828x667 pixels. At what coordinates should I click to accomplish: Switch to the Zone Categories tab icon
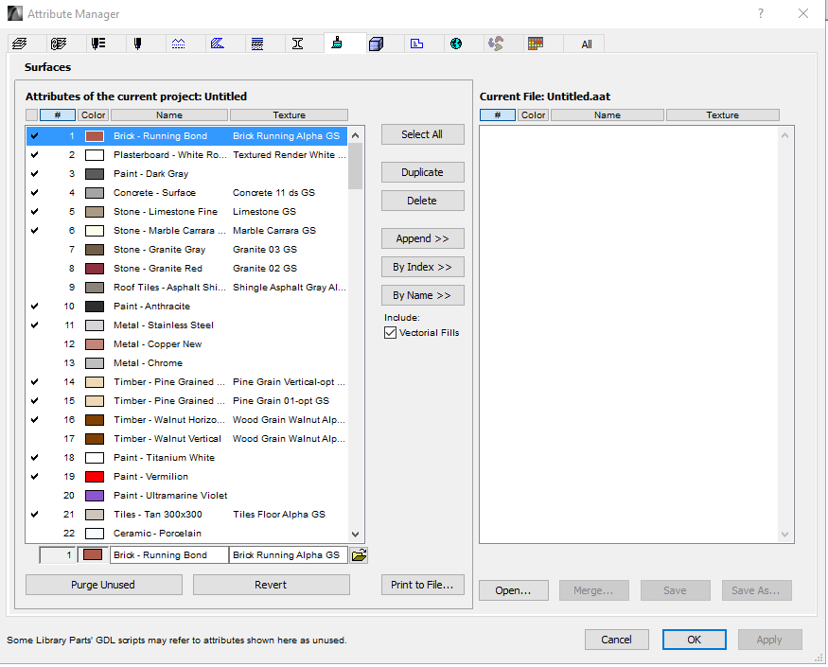416,44
